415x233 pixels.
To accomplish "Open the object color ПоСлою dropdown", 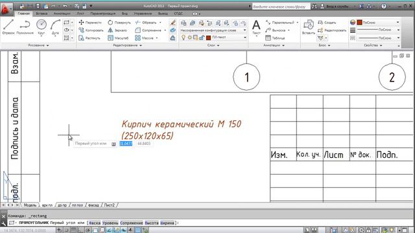I will (x=378, y=23).
